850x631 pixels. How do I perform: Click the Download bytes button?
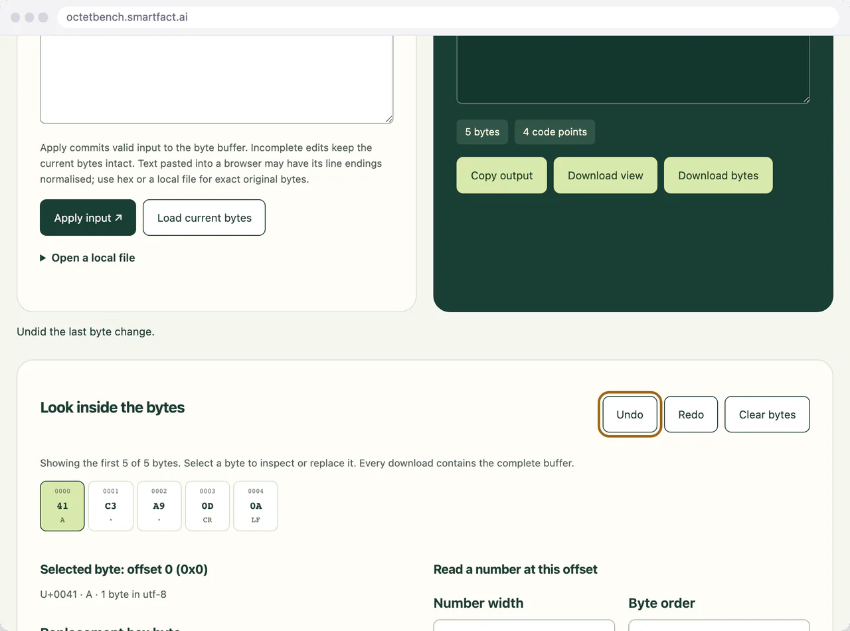[719, 175]
